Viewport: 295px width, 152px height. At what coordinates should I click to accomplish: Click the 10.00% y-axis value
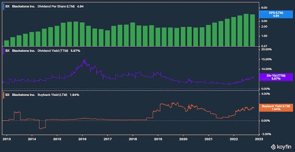coord(266,69)
